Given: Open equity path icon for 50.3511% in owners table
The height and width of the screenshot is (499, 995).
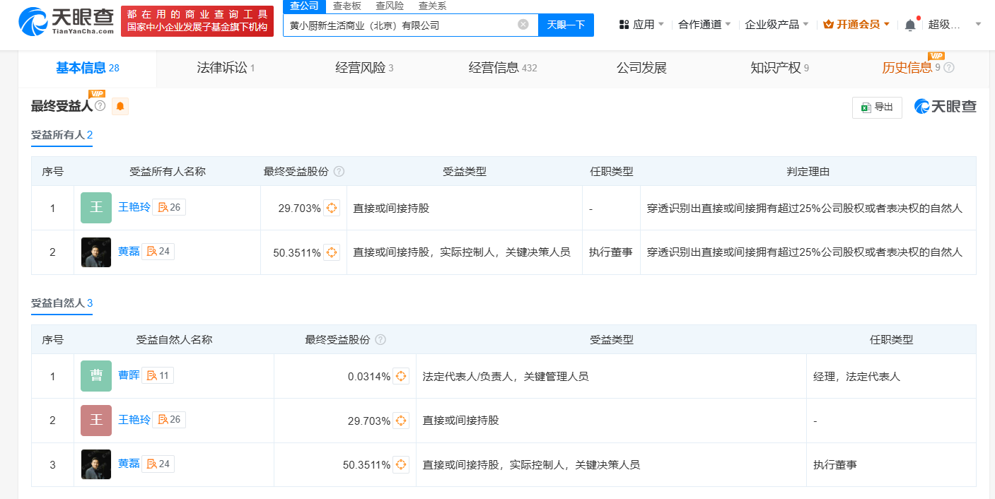Looking at the screenshot, I should coord(332,252).
